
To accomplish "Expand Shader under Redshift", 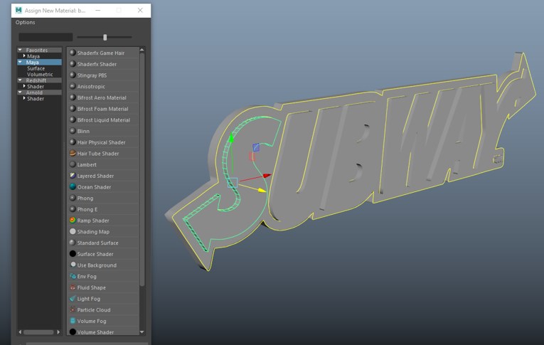I will 24,86.
